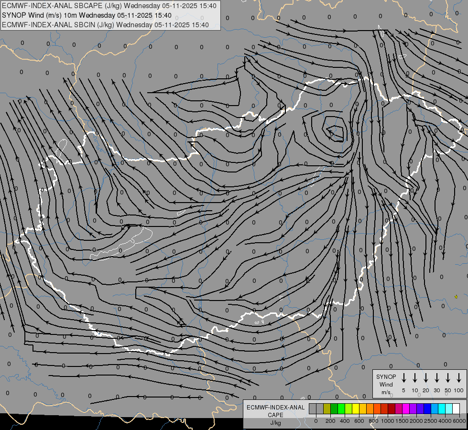
Task: Click the '2500' CAPE scale label
Action: pyautogui.click(x=430, y=421)
